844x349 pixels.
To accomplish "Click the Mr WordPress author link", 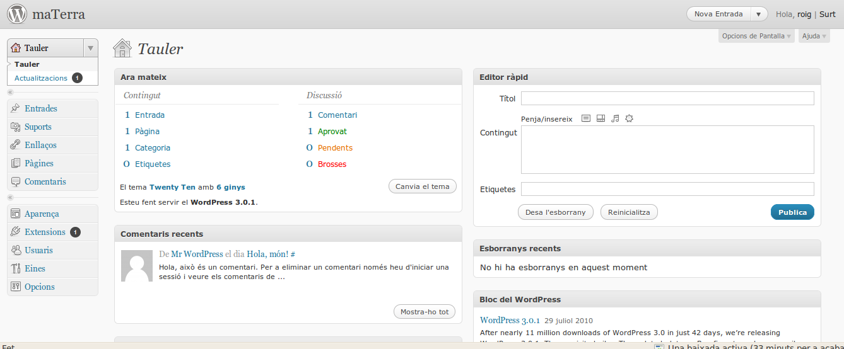I will pyautogui.click(x=197, y=254).
